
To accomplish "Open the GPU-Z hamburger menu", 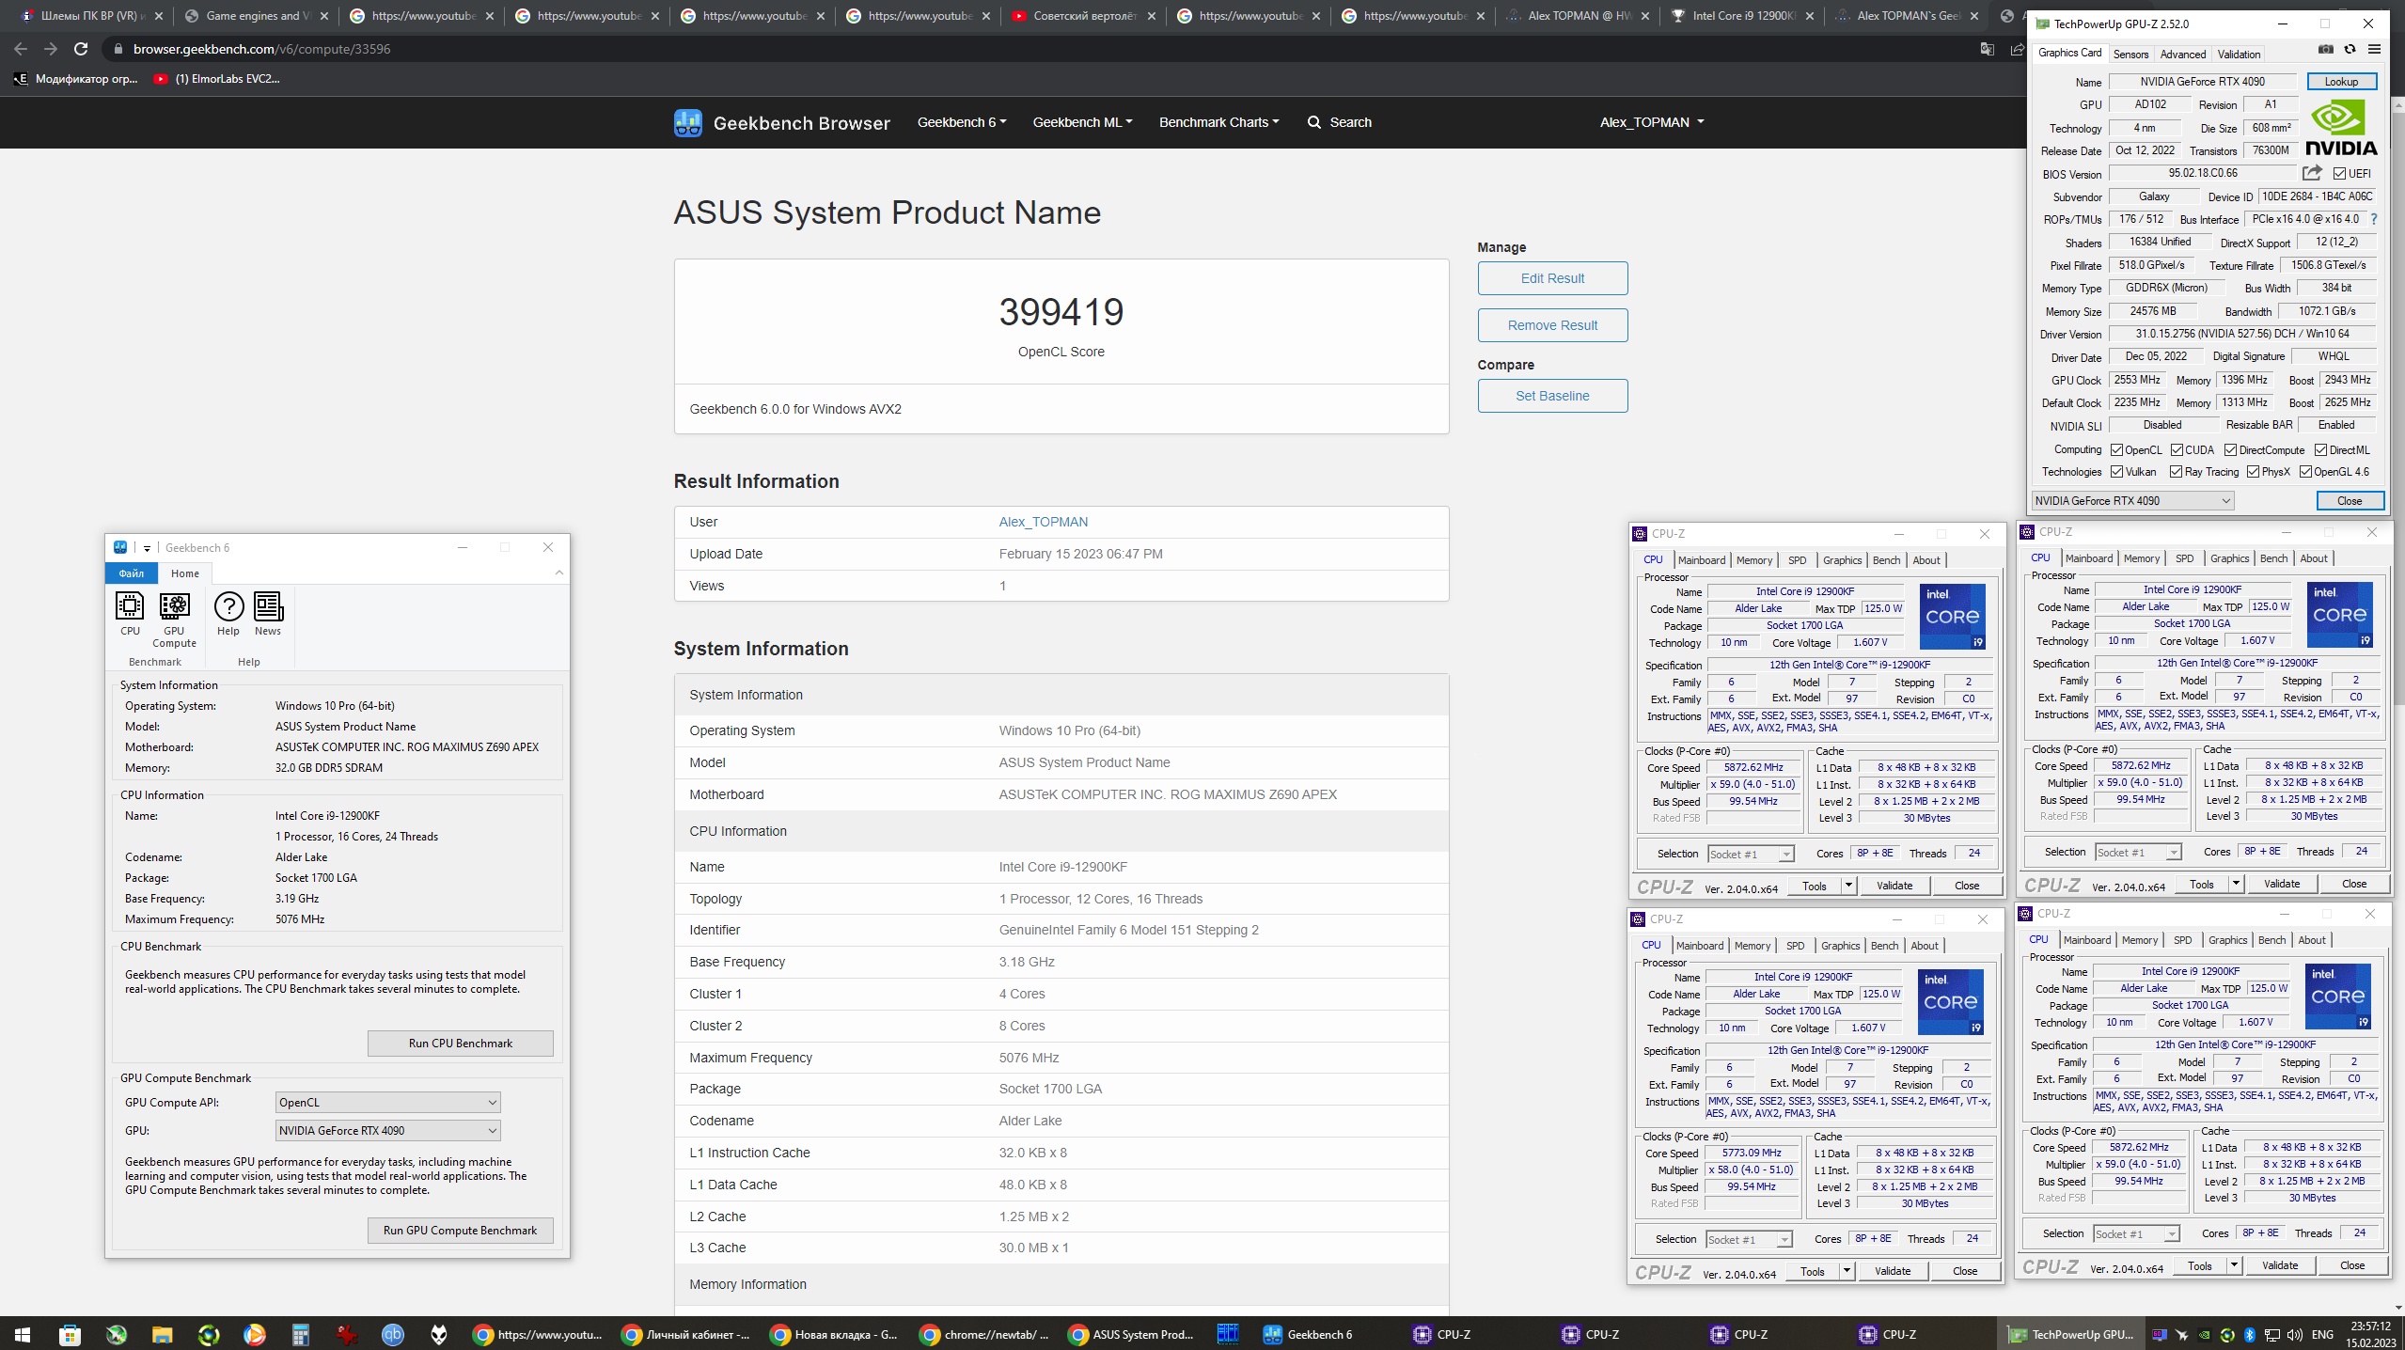I will click(x=2374, y=50).
